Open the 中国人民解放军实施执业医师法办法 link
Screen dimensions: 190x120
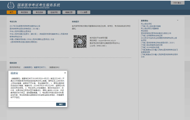tap(32, 39)
